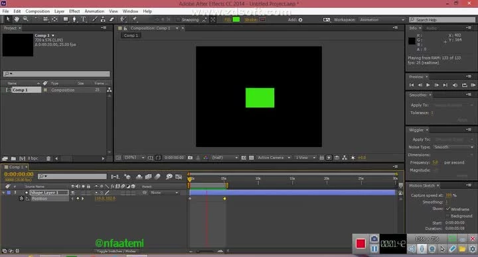The height and width of the screenshot is (257, 478).
Task: Open the Workspace Animation dropdown
Action: pos(382,20)
